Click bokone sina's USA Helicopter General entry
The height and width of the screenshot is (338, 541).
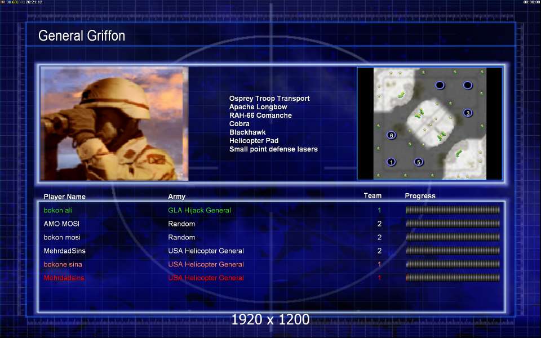pos(206,265)
